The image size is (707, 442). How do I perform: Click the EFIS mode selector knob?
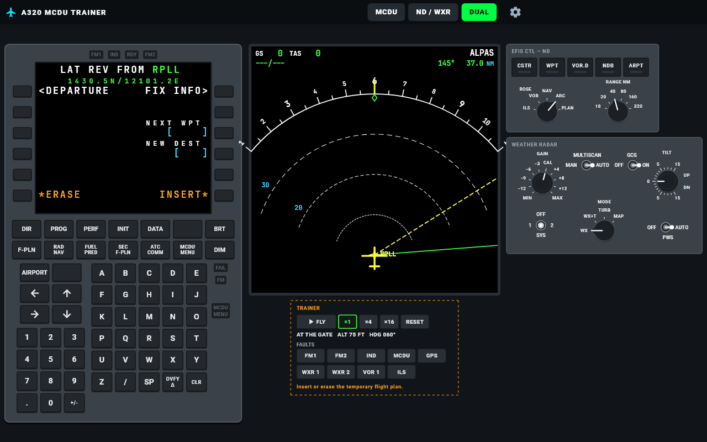(547, 112)
